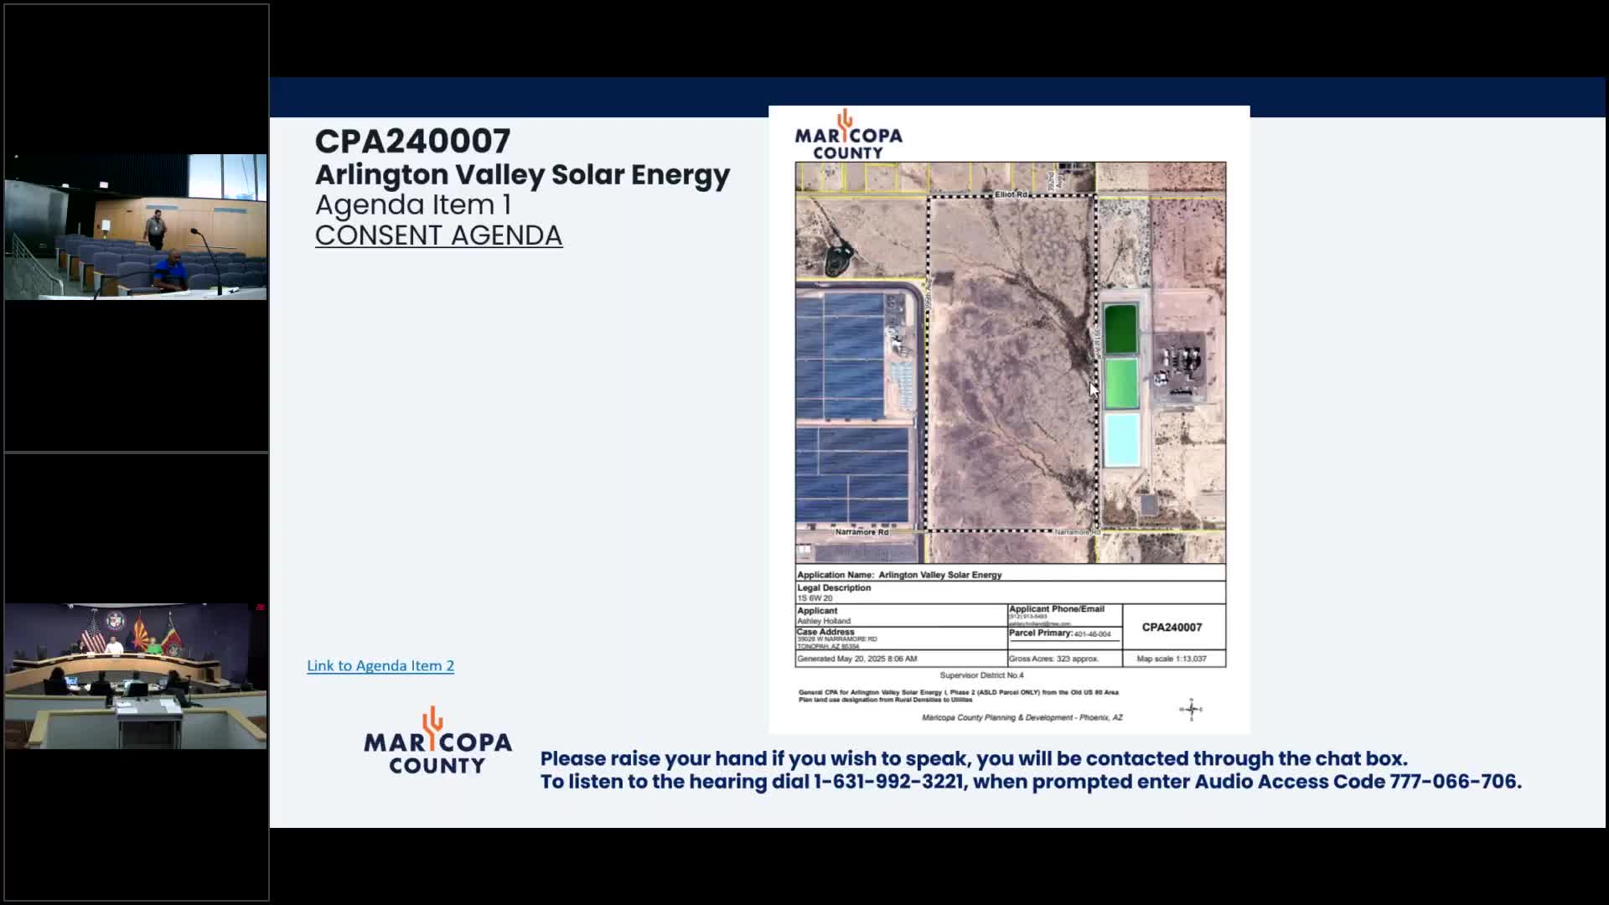Click the Maricopa County logo beside the hearing notice
This screenshot has width=1609, height=905.
[437, 741]
